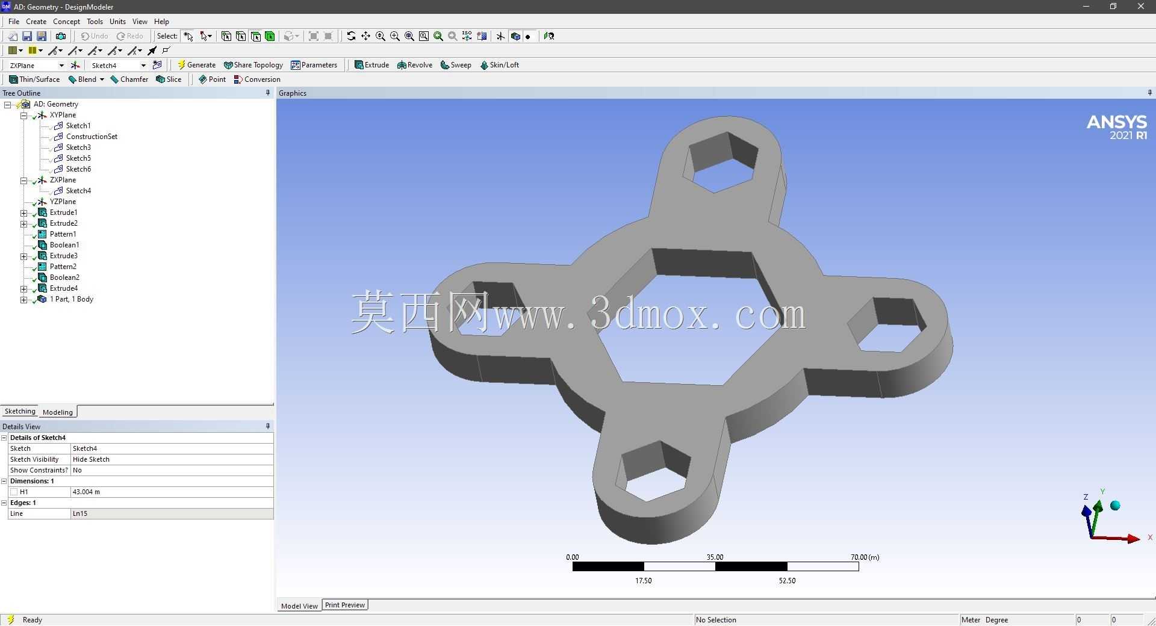Collapse the Details of Sketch4 section
This screenshot has height=626, width=1156.
[4, 438]
